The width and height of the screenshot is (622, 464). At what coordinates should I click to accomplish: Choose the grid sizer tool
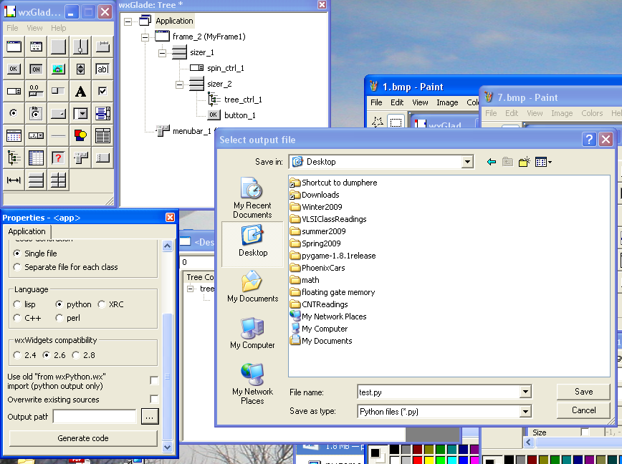tap(58, 180)
